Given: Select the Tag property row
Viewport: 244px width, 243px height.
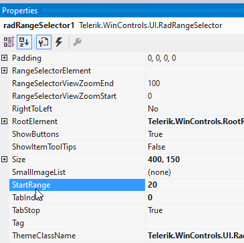Looking at the screenshot, I should coord(126,223).
